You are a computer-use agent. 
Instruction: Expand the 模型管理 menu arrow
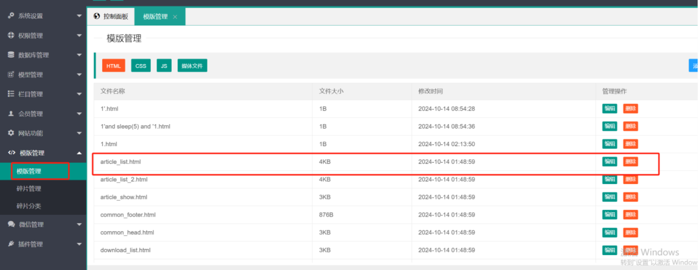point(79,74)
